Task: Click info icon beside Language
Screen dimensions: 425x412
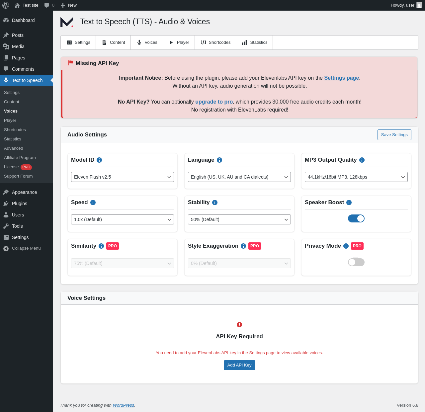Action: pyautogui.click(x=219, y=160)
